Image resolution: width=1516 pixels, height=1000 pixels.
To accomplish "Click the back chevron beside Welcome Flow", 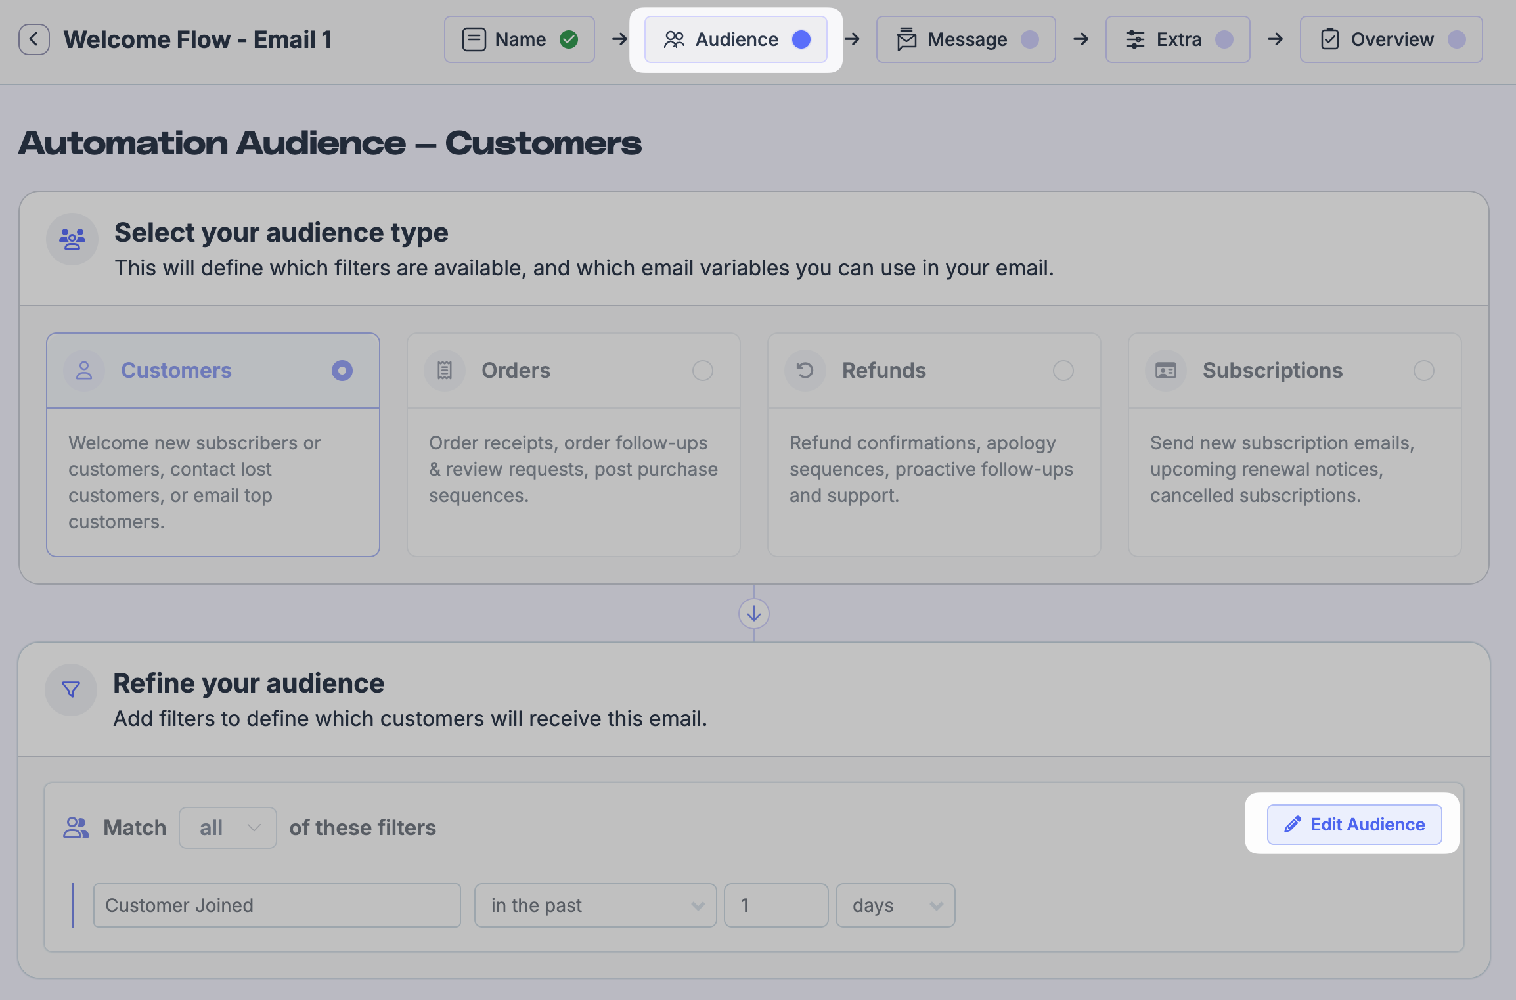I will 34,39.
